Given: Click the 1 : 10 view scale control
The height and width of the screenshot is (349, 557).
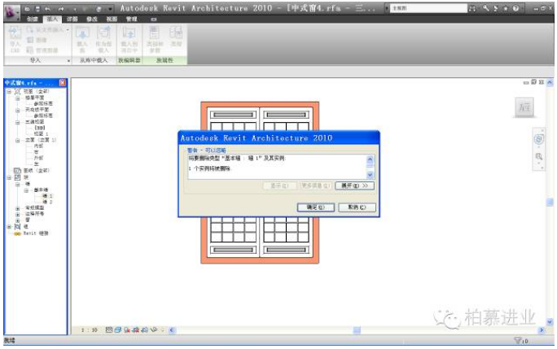Looking at the screenshot, I should (x=89, y=330).
